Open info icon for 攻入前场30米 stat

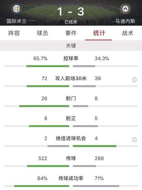point(134,80)
